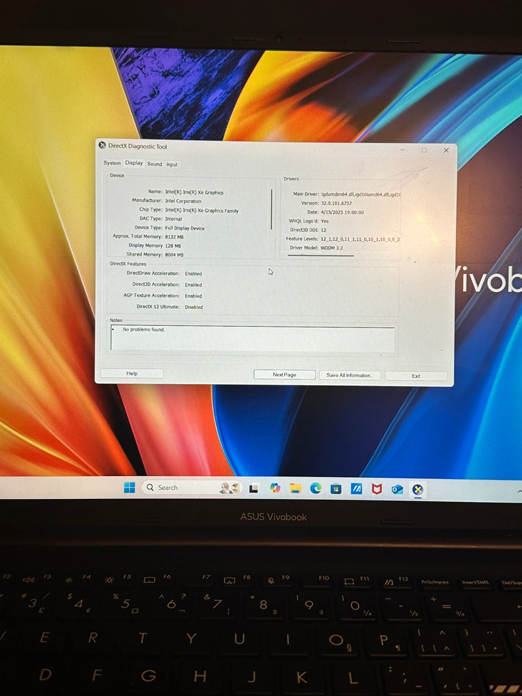Image resolution: width=522 pixels, height=696 pixels.
Task: Click driver model 'WDDM 3.2'
Action: point(332,248)
